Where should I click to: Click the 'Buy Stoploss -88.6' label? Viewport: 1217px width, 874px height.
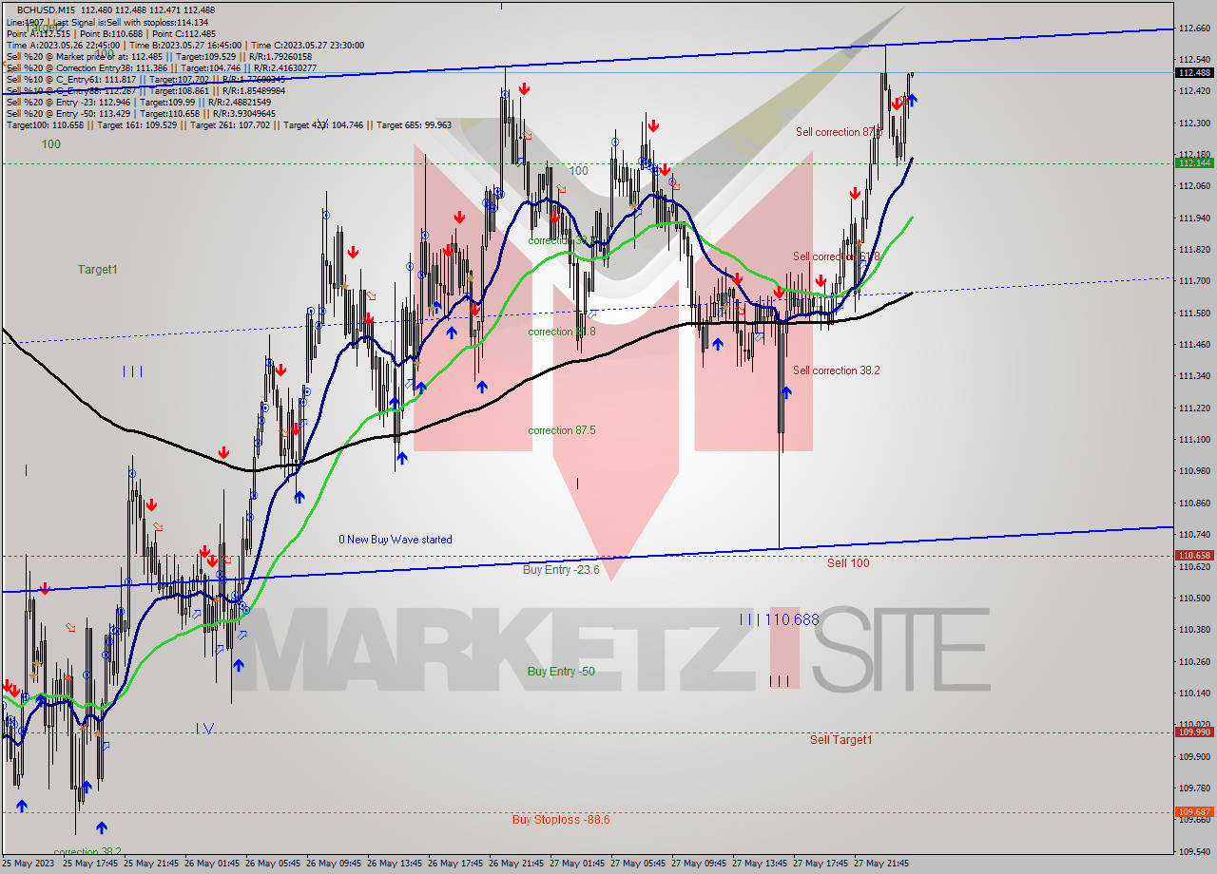[x=561, y=820]
